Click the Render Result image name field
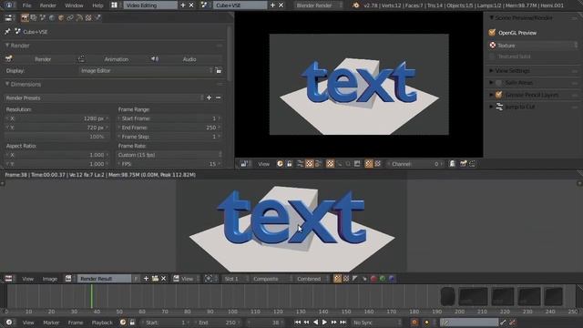The height and width of the screenshot is (328, 583). pyautogui.click(x=104, y=279)
